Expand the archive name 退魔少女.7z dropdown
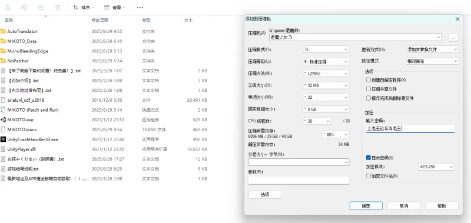Viewport: 471px width, 223px height. tap(439, 38)
